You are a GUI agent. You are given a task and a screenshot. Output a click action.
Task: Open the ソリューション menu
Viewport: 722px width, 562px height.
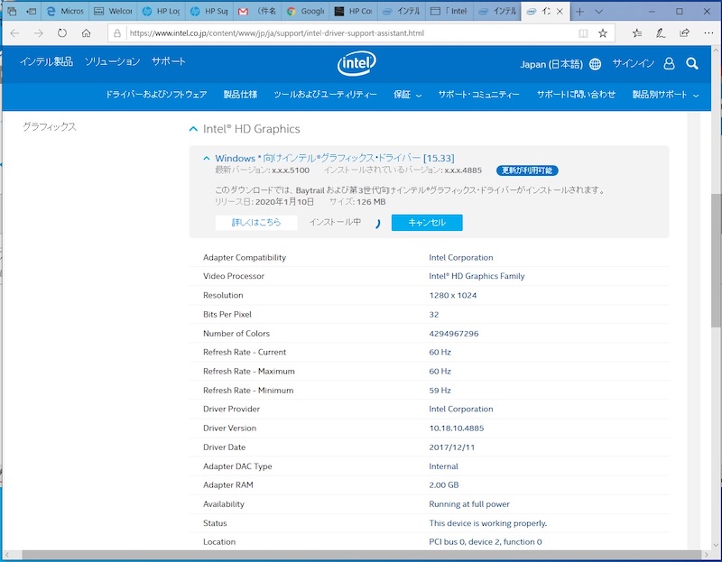pos(112,61)
